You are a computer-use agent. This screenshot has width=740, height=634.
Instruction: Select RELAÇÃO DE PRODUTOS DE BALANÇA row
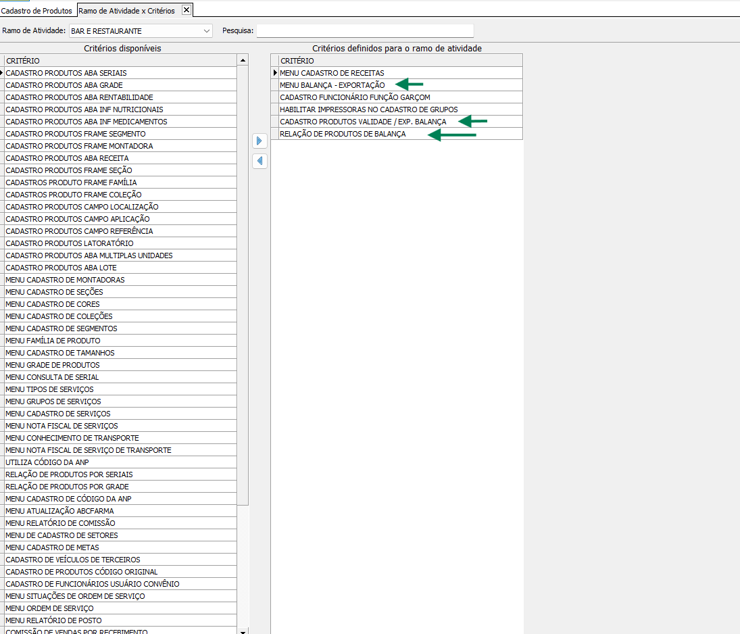click(343, 134)
